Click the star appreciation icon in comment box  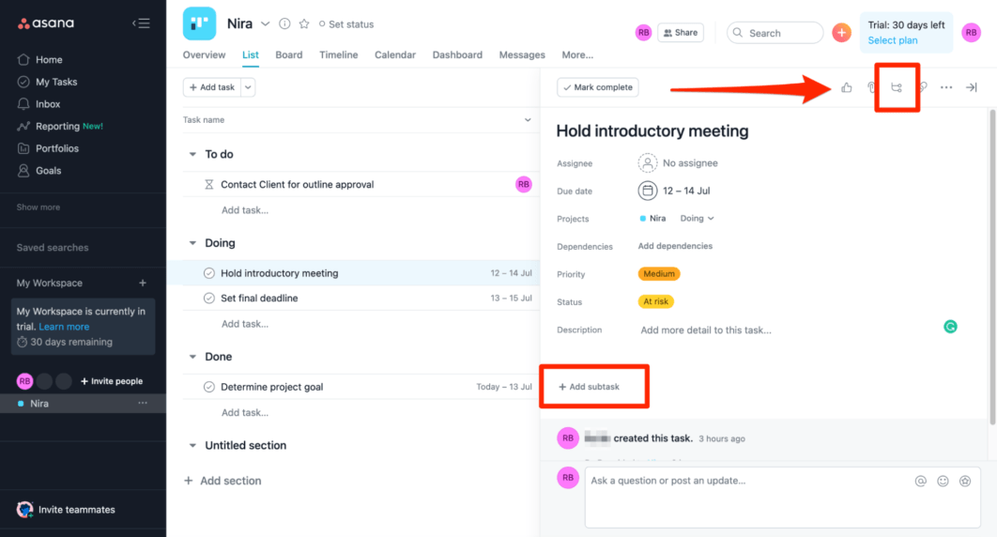[x=965, y=481]
